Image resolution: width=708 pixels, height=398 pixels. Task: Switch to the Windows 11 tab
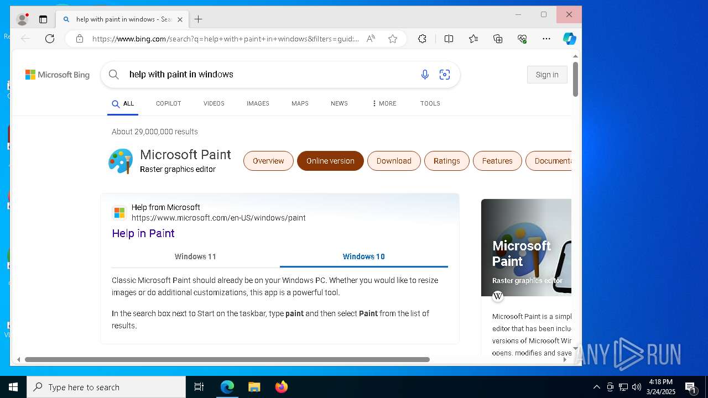[x=195, y=256]
